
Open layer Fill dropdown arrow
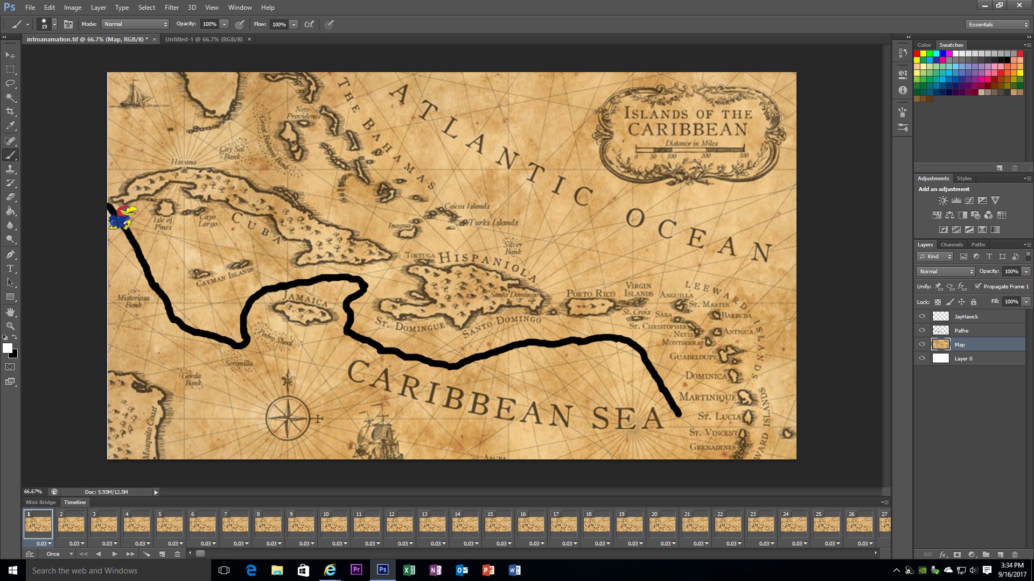[1026, 302]
